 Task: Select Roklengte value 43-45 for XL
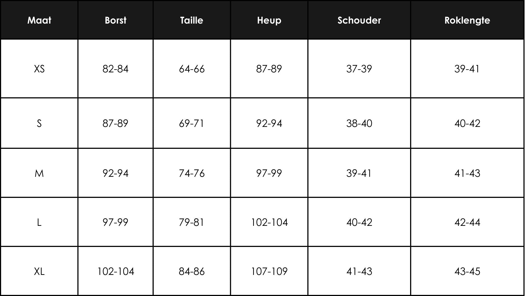click(x=467, y=271)
